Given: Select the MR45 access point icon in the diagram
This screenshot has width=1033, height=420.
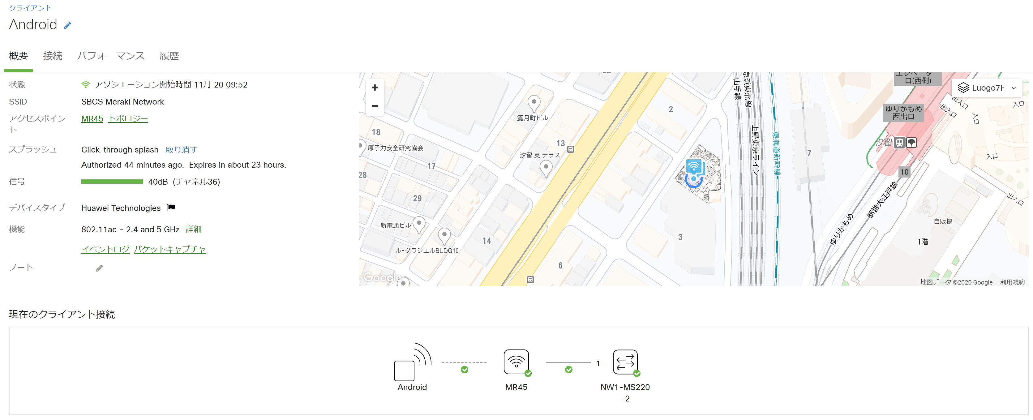Looking at the screenshot, I should [516, 362].
